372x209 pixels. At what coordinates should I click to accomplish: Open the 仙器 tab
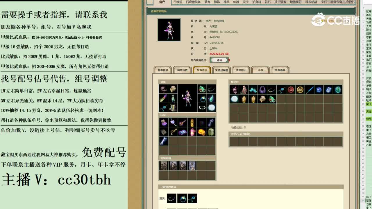(x=236, y=2)
